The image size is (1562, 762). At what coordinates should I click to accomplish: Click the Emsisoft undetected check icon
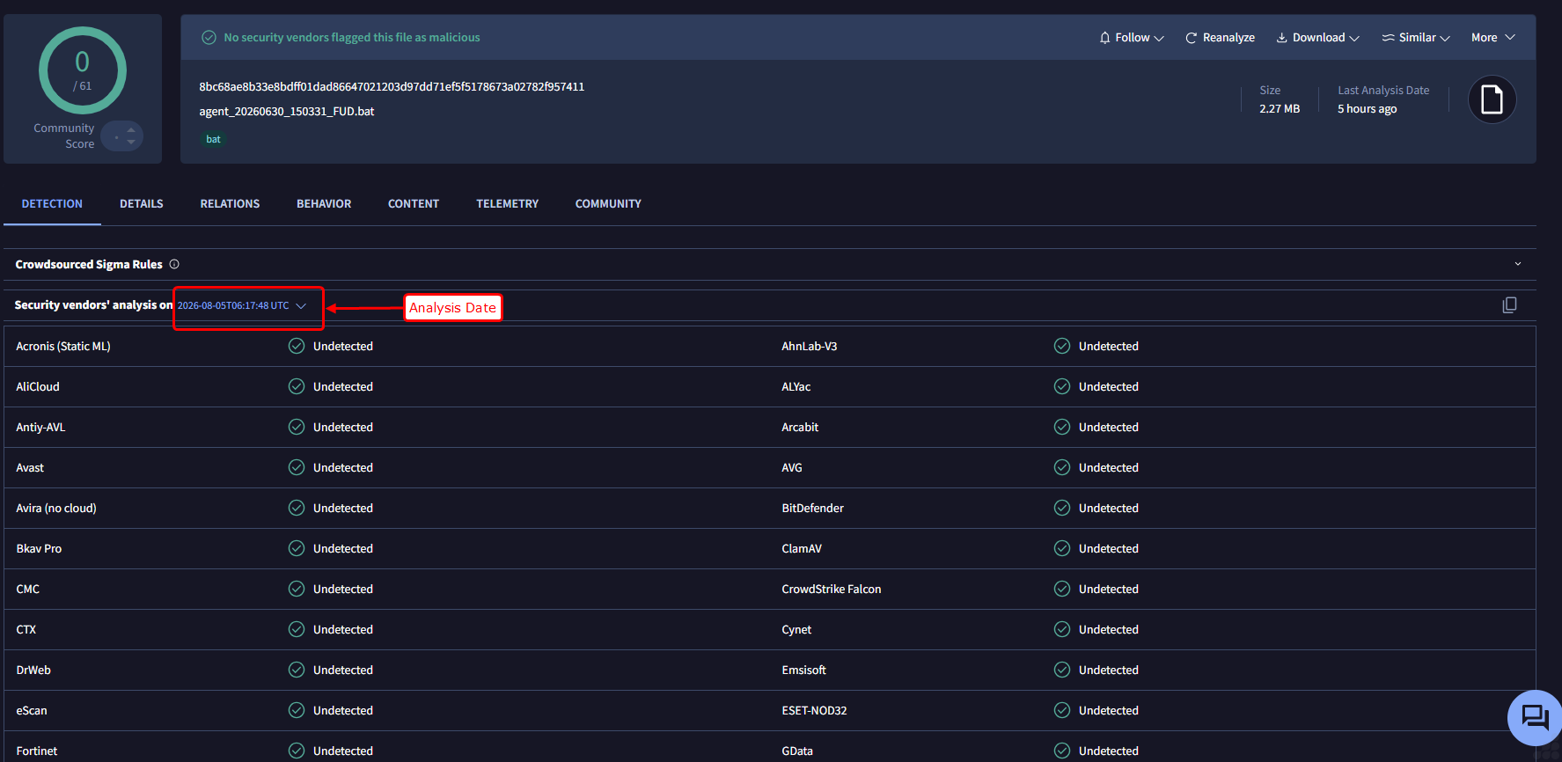coord(1062,670)
